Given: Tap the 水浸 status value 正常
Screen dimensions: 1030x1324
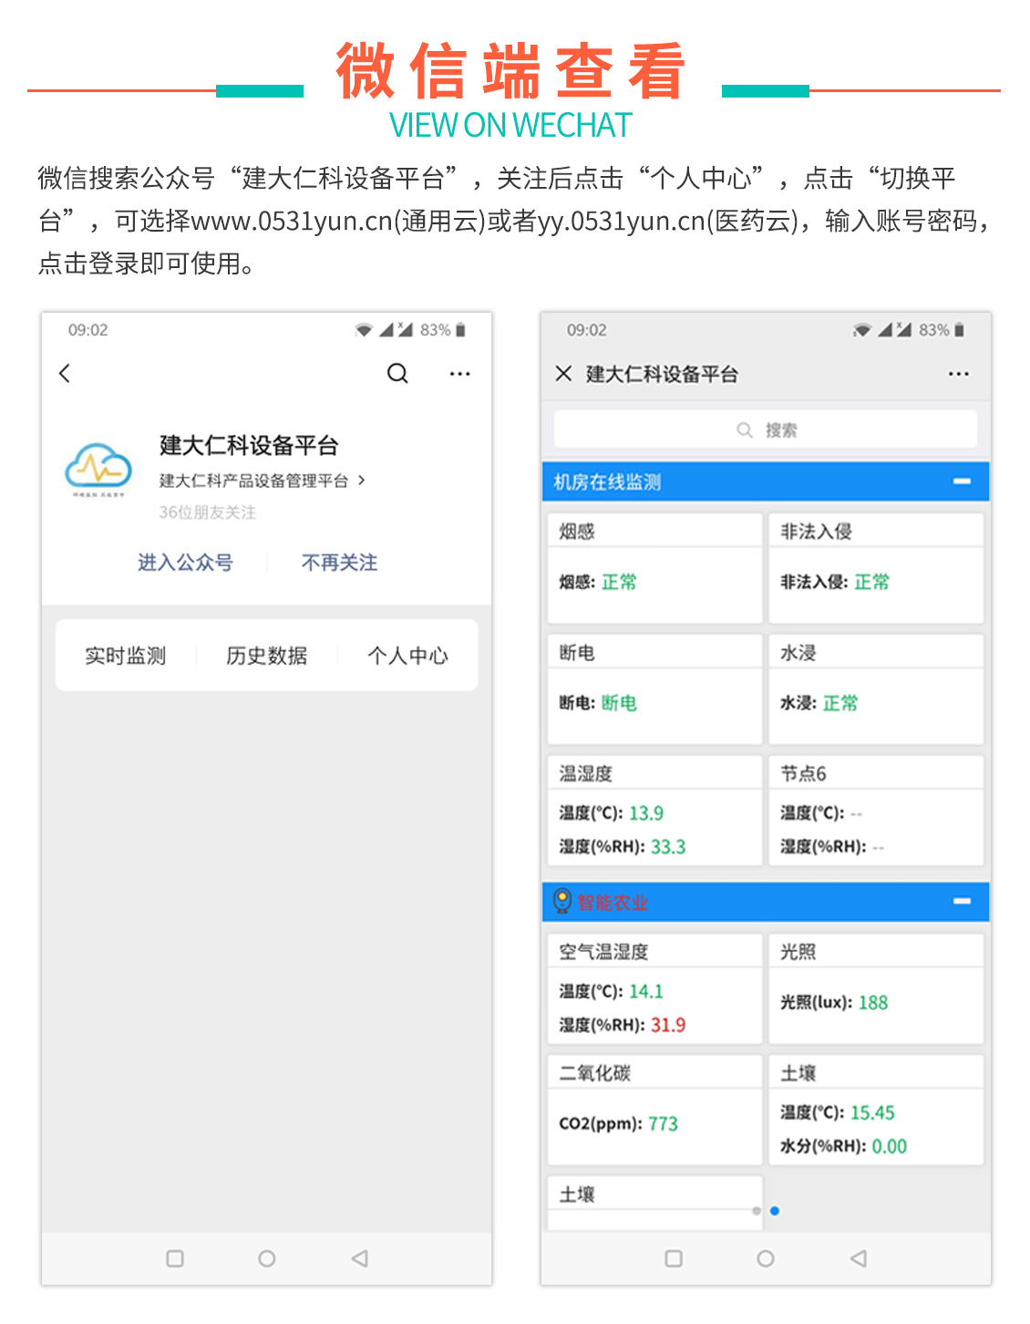Looking at the screenshot, I should [840, 703].
